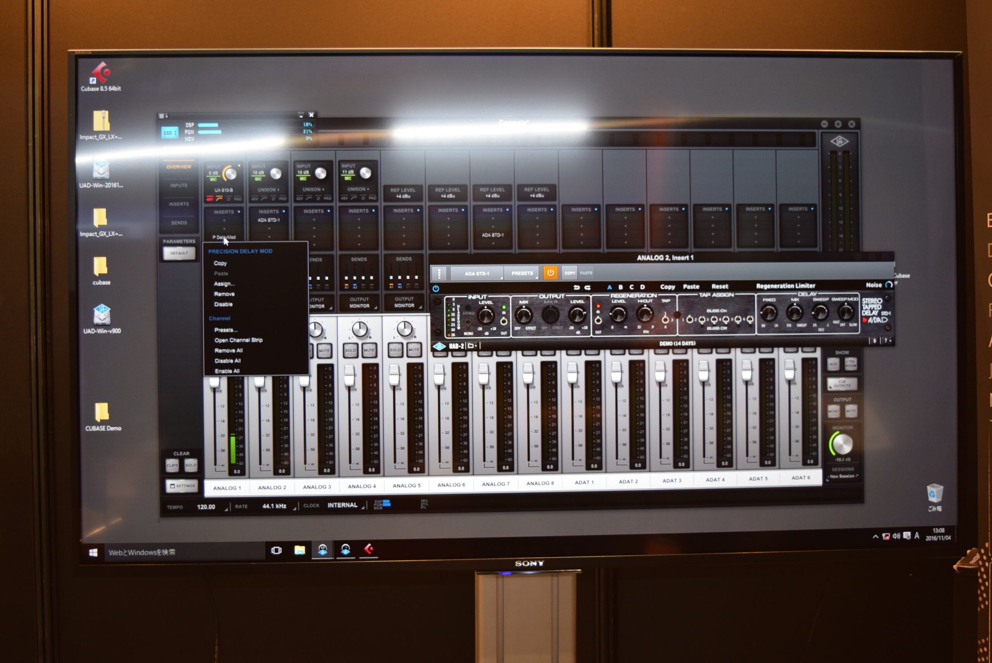Image resolution: width=992 pixels, height=663 pixels.
Task: Click the Universal Audio diamond logo above the Console meters
Action: pyautogui.click(x=839, y=142)
